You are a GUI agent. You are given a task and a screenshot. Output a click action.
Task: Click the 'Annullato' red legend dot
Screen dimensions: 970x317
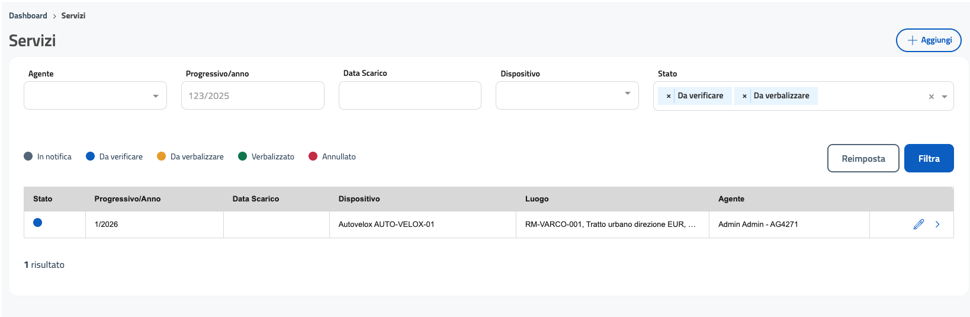(x=313, y=156)
